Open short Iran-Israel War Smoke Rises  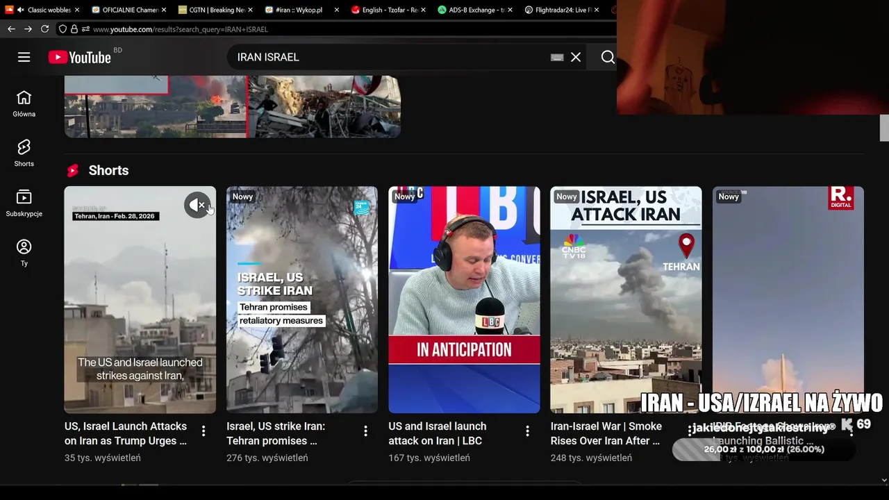pyautogui.click(x=606, y=433)
